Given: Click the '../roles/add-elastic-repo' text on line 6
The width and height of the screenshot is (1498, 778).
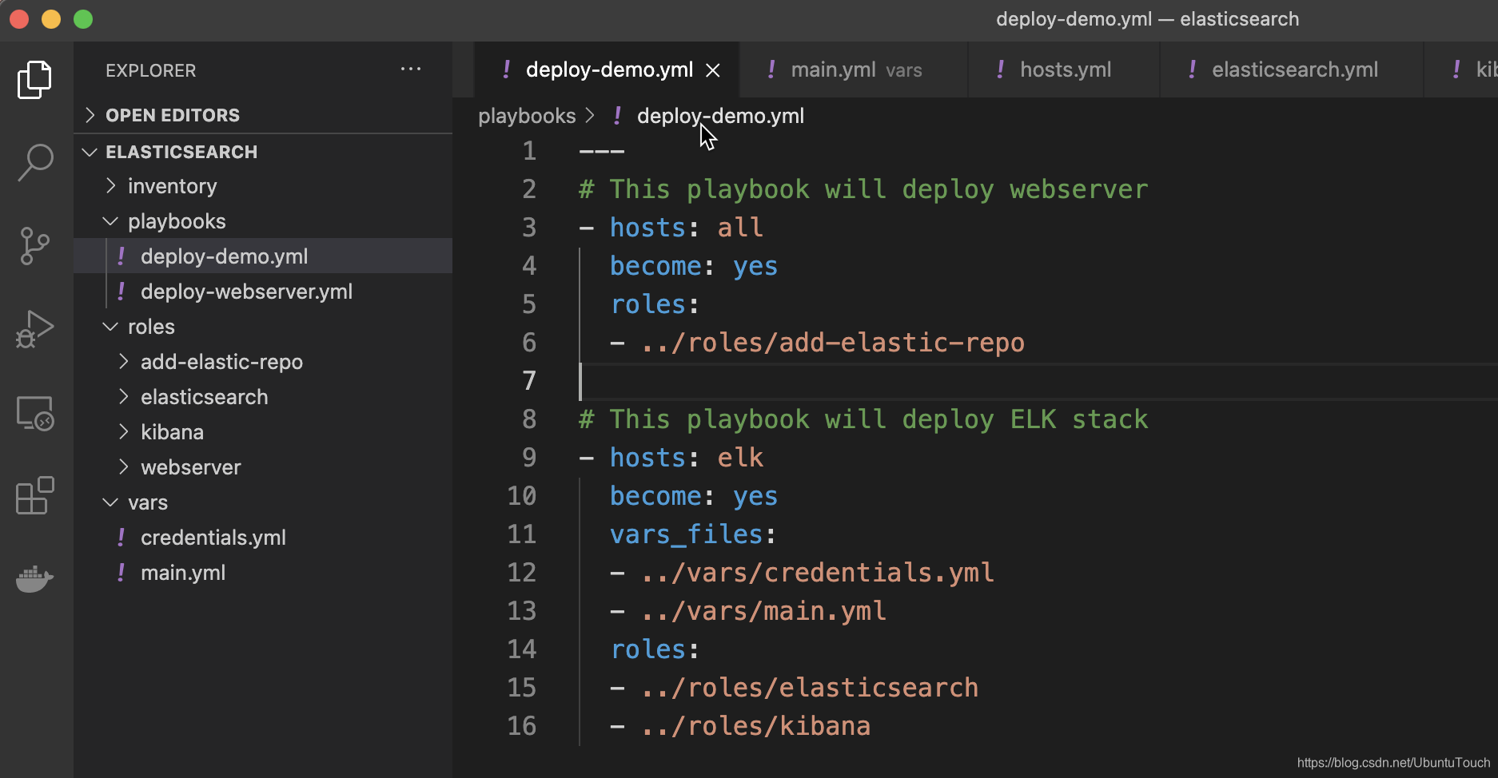Looking at the screenshot, I should point(832,343).
